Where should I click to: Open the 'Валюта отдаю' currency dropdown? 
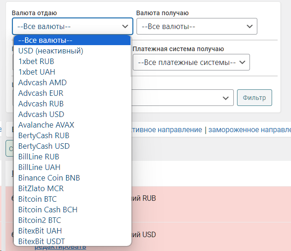72,26
